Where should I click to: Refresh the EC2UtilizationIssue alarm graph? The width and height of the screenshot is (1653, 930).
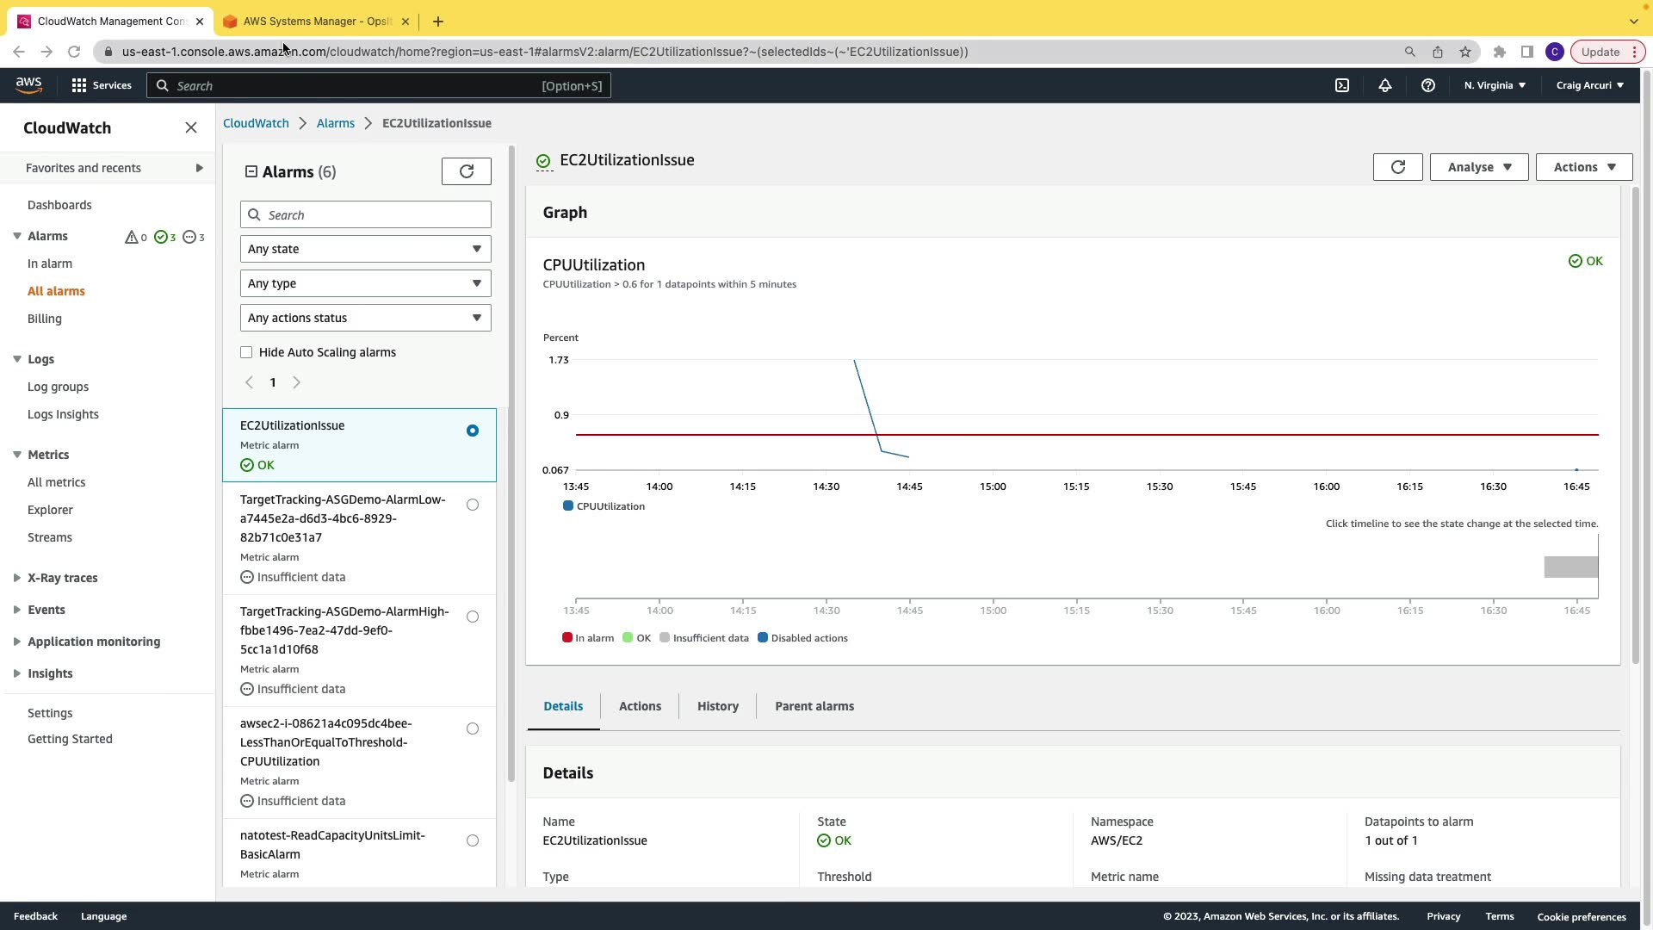point(1397,167)
